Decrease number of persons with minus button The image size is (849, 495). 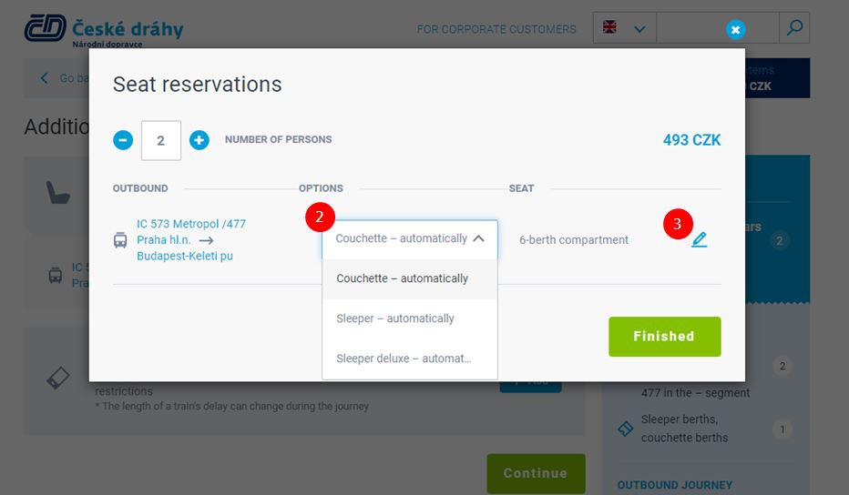[x=123, y=140]
